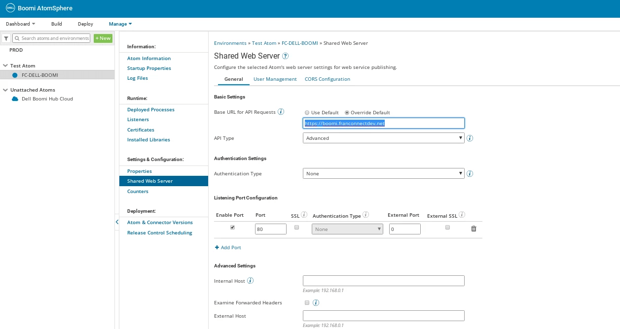The height and width of the screenshot is (329, 620).
Task: Open Atom Information link
Action: [x=149, y=58]
